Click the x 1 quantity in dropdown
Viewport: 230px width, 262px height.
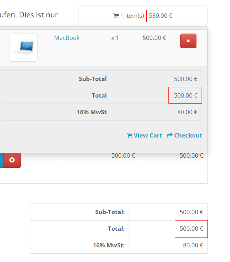(115, 38)
